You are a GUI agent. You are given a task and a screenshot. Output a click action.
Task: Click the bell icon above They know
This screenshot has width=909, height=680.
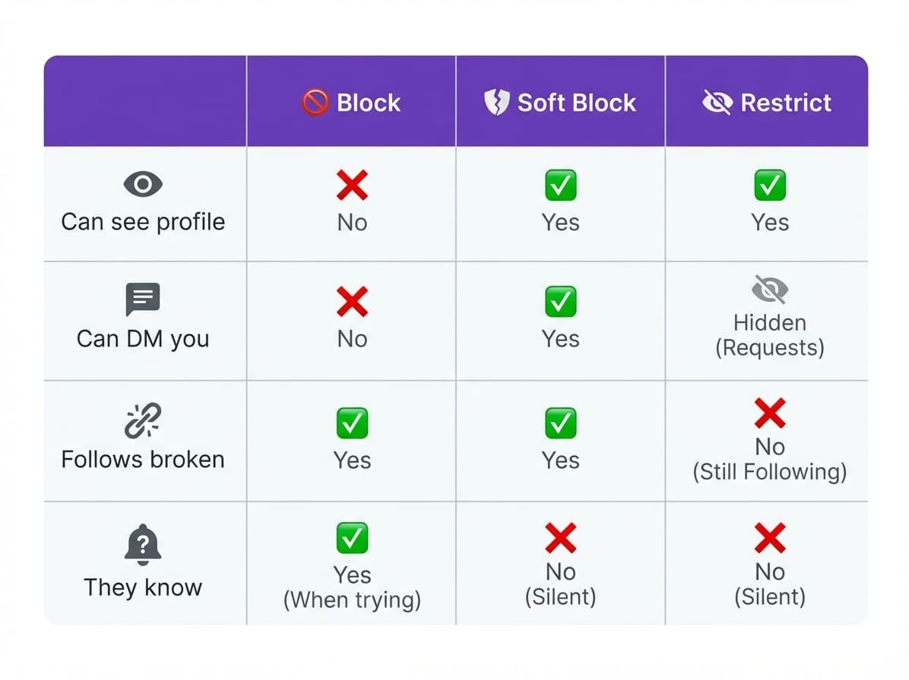point(142,545)
